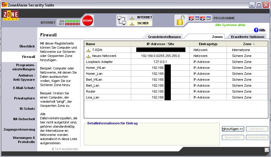Select the Neues Netzwerk entry
271x157 pixels.
click(x=104, y=56)
